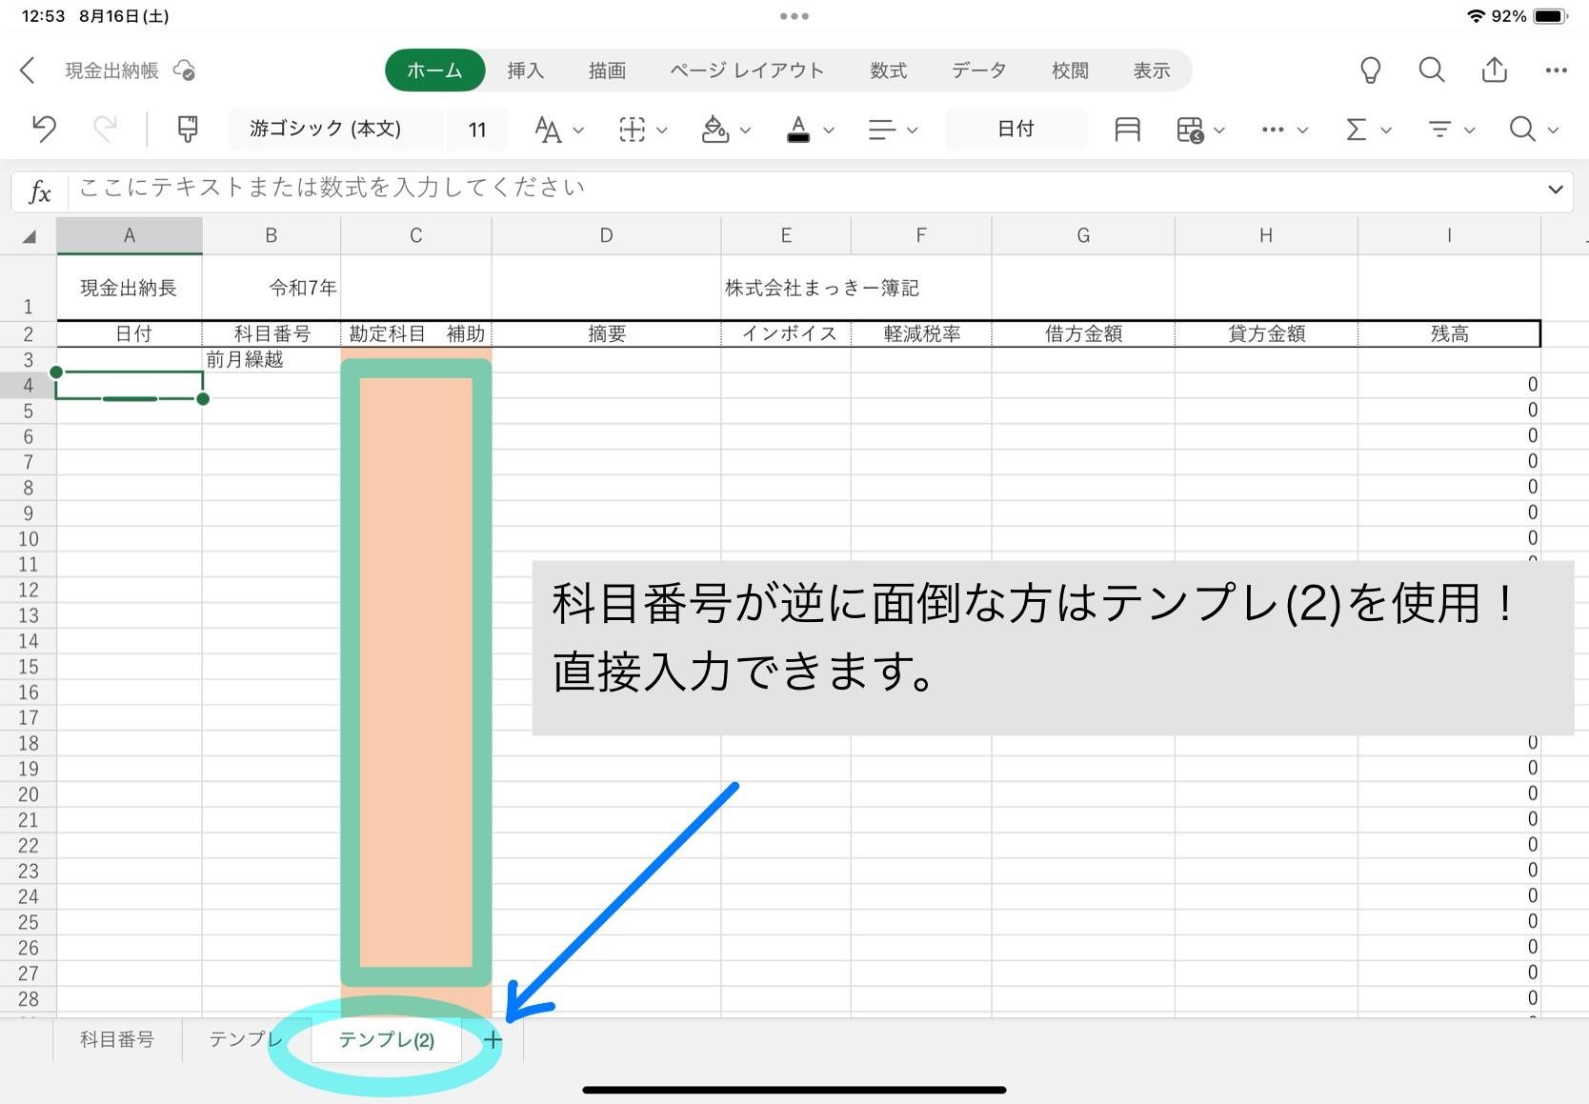Switch to the 校閲 tab
Viewport: 1589px width, 1104px height.
[x=1070, y=70]
